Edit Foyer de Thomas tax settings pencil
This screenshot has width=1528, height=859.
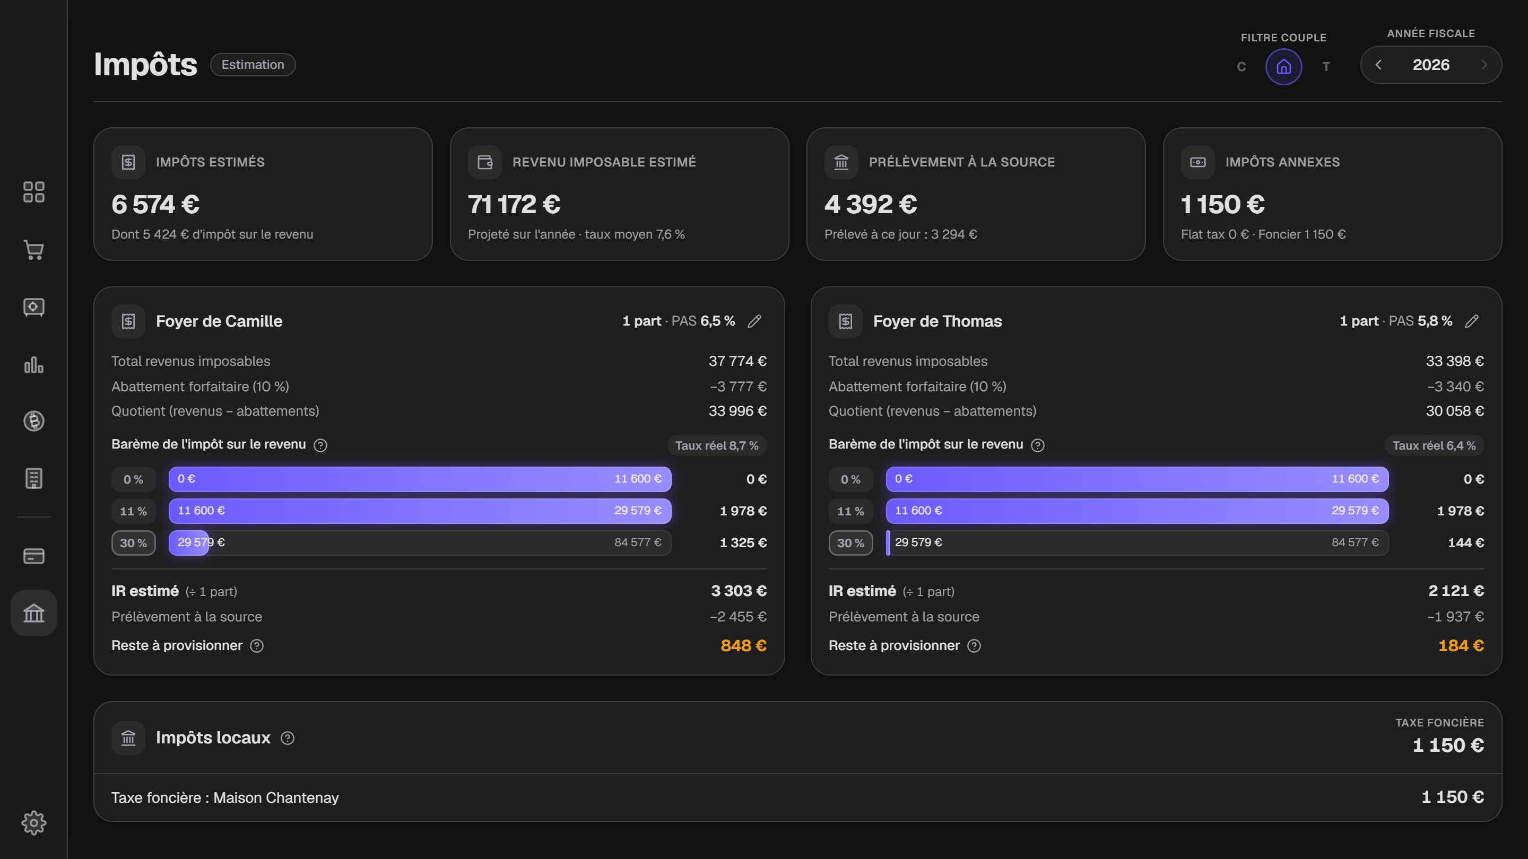[x=1472, y=321]
